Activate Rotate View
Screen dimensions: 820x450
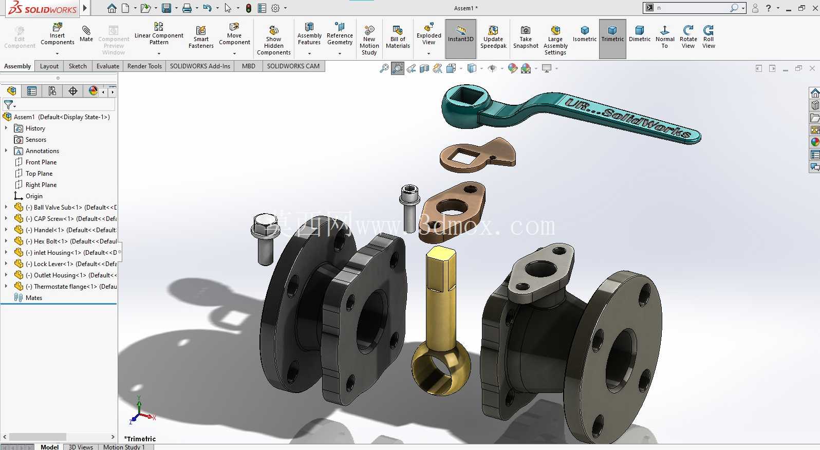688,37
